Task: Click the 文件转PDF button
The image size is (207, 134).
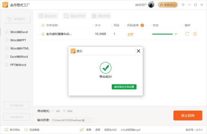Action: [x=17, y=117]
